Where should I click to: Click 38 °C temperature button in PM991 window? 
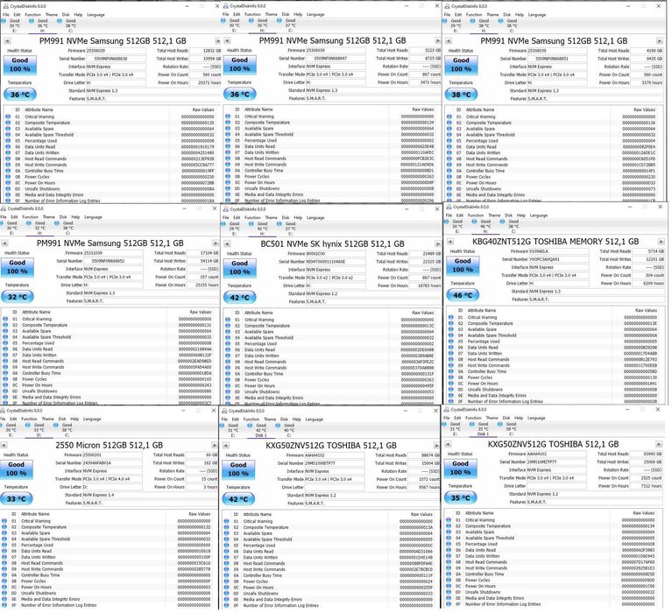click(x=461, y=95)
